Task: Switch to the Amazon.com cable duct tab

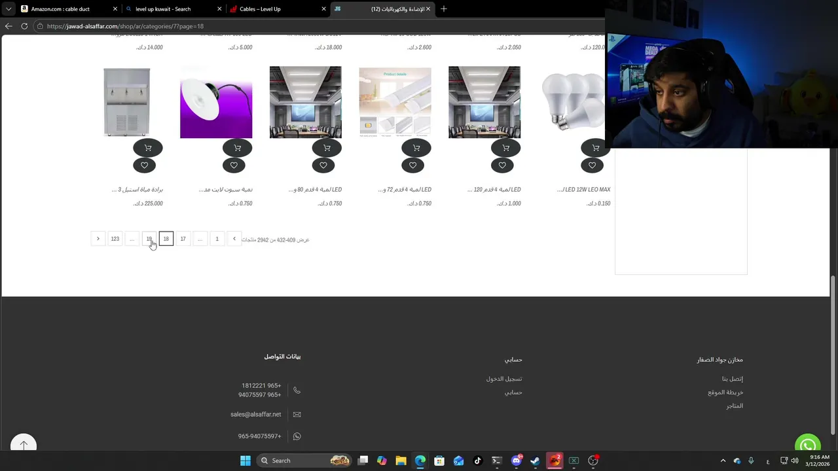Action: click(69, 9)
